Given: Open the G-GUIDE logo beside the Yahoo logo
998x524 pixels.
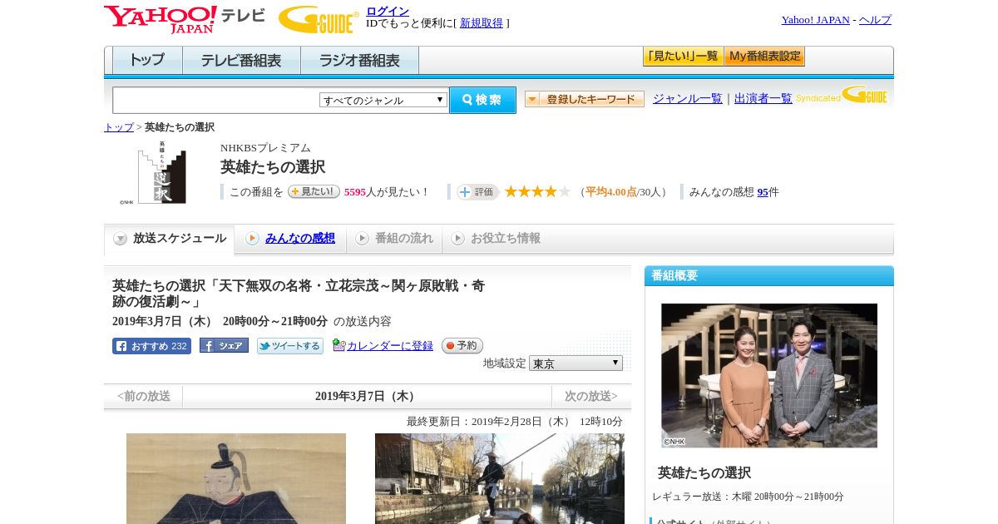Looking at the screenshot, I should (x=319, y=20).
